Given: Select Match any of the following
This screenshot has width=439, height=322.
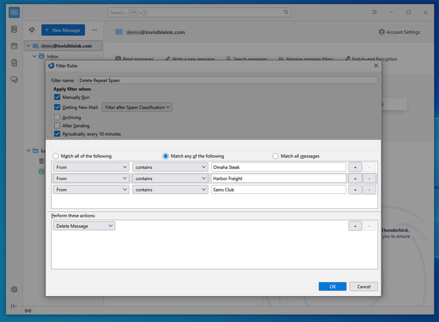Looking at the screenshot, I should coord(166,156).
